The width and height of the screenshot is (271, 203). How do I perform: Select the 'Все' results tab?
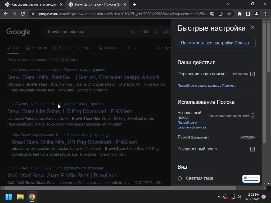[x=13, y=48]
